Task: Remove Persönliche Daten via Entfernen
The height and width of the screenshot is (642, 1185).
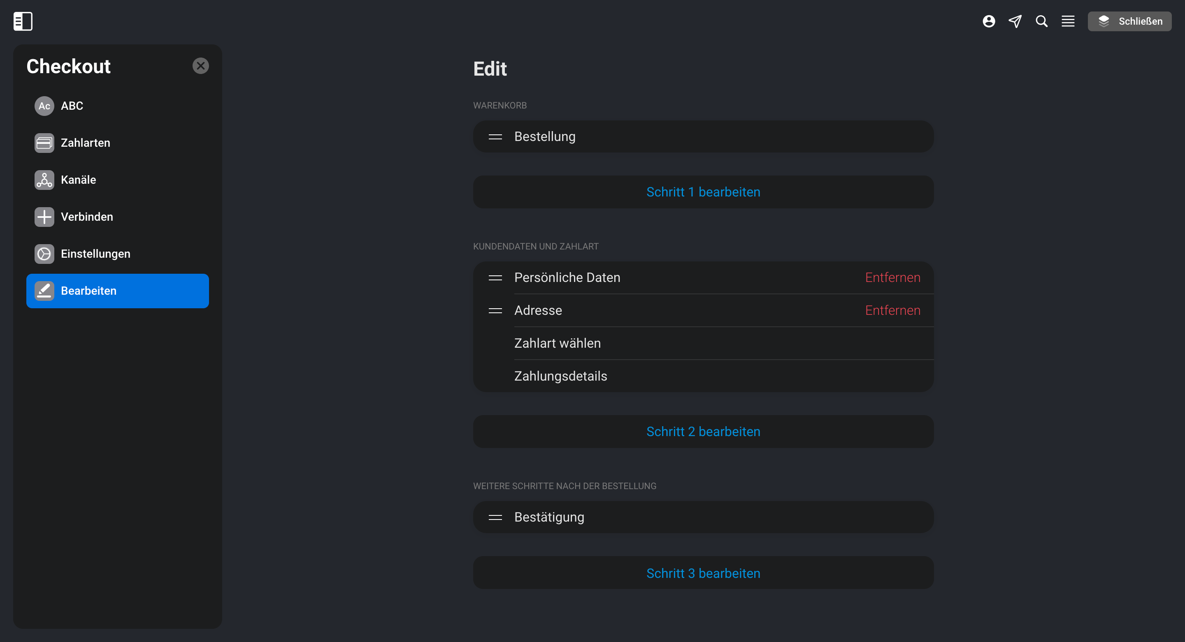Action: pyautogui.click(x=892, y=277)
